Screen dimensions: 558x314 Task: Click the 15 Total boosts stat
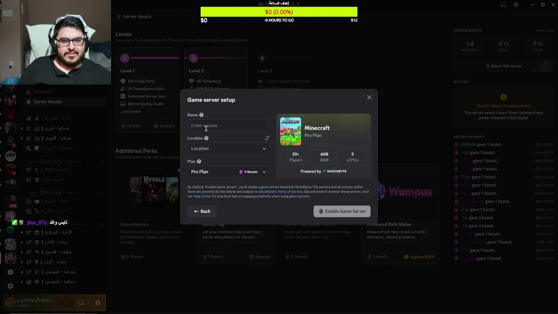(x=538, y=46)
